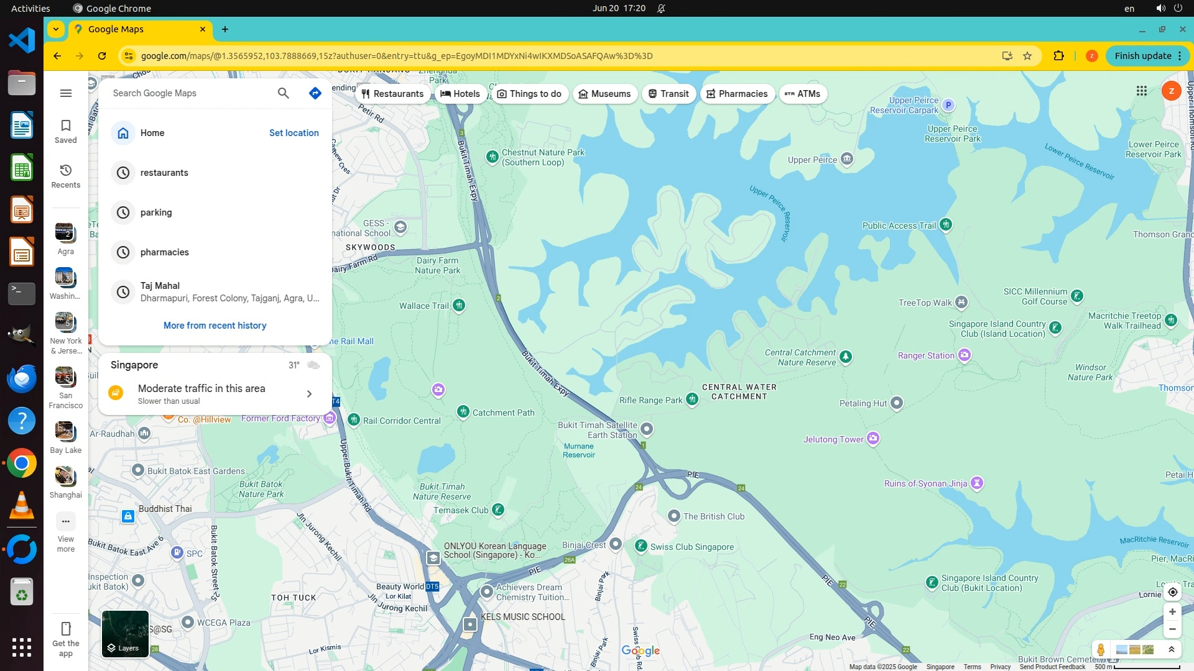Open the hamburger menu in sidebar
This screenshot has width=1194, height=671.
[66, 93]
